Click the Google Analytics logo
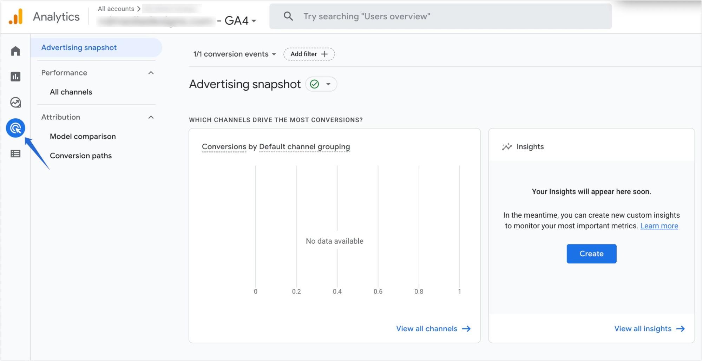702x361 pixels. point(16,17)
